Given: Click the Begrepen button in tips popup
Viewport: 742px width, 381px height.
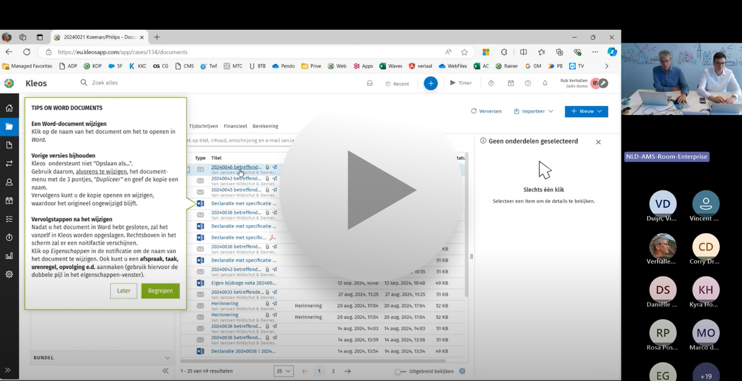Looking at the screenshot, I should click(x=160, y=291).
